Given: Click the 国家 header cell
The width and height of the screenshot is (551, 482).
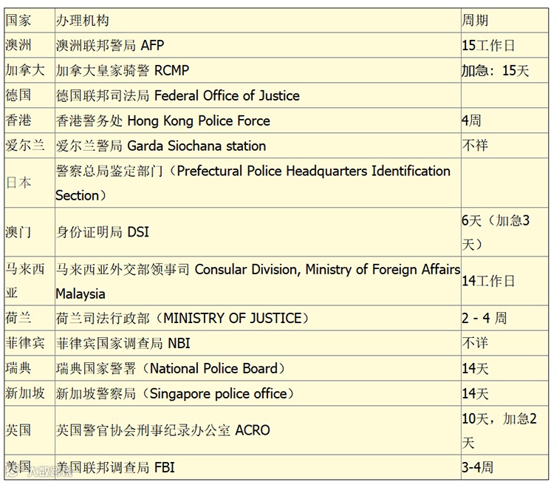Looking at the screenshot, I should click(30, 21).
